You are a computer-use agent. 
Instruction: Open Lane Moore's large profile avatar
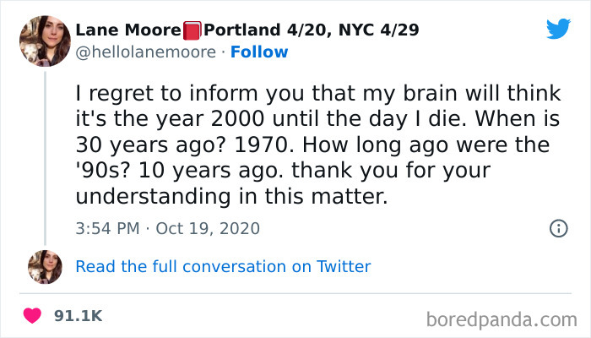(x=43, y=41)
